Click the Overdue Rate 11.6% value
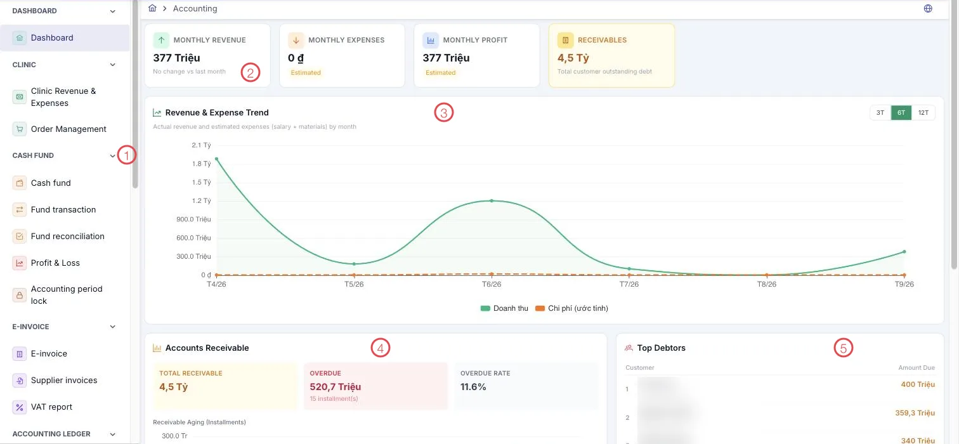This screenshot has width=959, height=444. [473, 387]
